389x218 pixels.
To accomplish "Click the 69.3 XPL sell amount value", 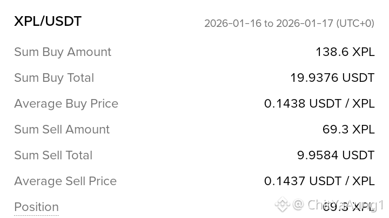I will click(x=348, y=130).
